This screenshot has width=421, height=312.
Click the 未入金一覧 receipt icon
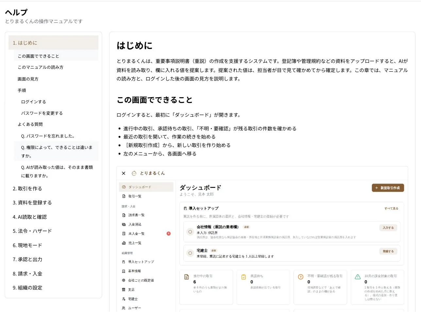pos(124,234)
